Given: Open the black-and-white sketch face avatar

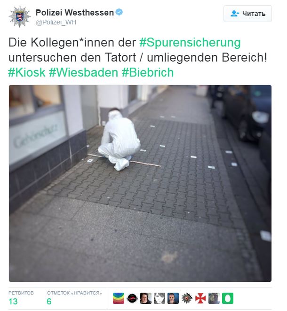Looking at the screenshot, I should pyautogui.click(x=159, y=298).
